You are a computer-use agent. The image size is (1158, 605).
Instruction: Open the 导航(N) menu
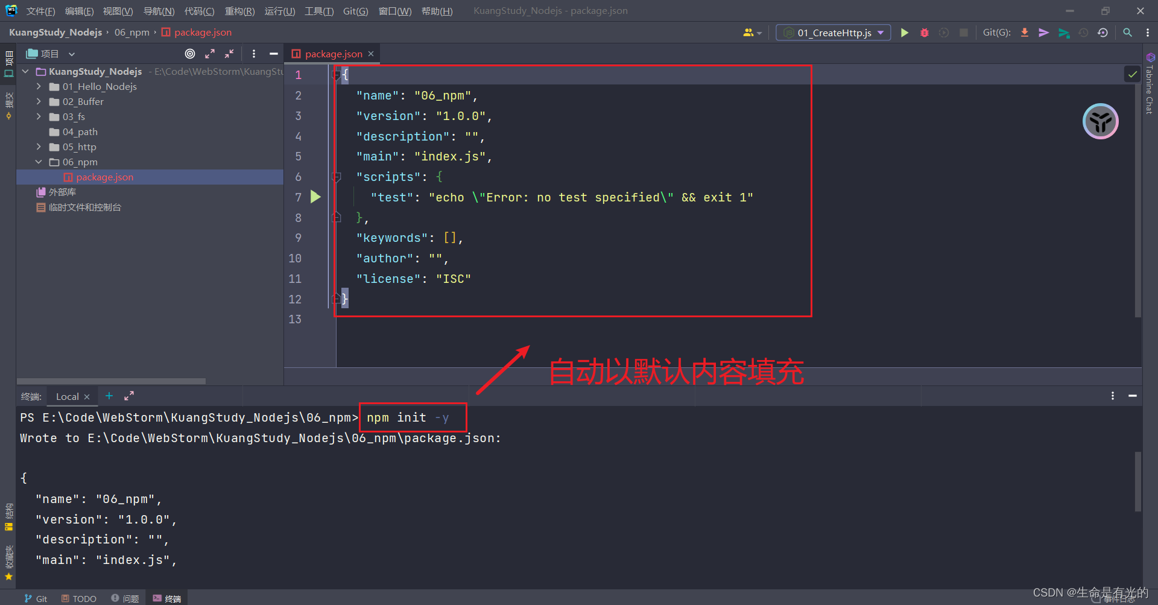pyautogui.click(x=159, y=11)
